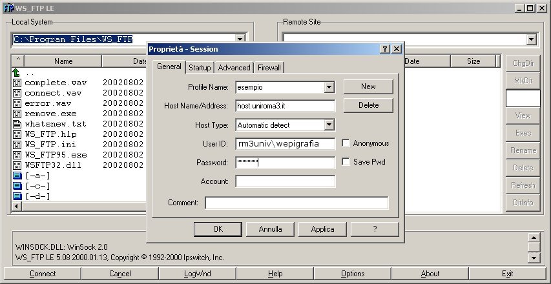Open LogWnd from the bottom bar
This screenshot has width=551, height=284.
(198, 274)
